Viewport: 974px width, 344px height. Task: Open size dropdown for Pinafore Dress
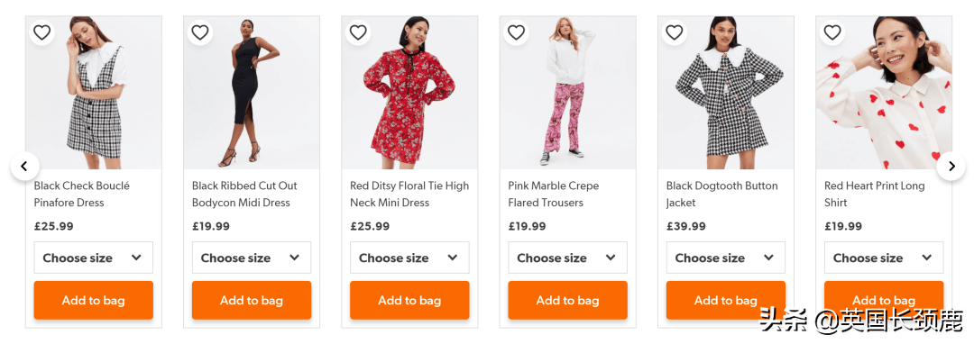(x=93, y=258)
